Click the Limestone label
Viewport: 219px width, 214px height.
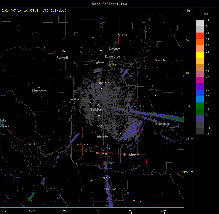39,90
